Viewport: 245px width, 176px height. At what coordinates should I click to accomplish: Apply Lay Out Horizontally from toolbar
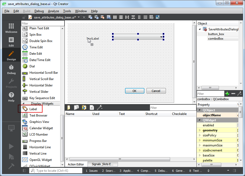(x=115, y=17)
